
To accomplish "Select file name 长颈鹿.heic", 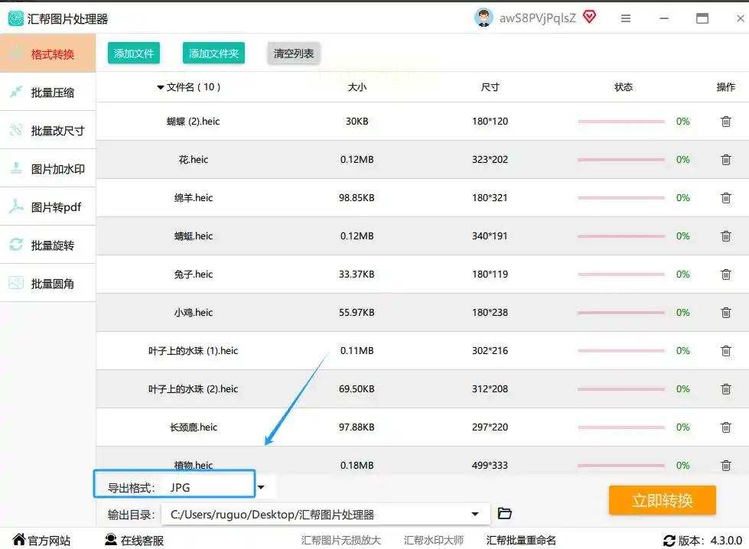I will pos(193,427).
